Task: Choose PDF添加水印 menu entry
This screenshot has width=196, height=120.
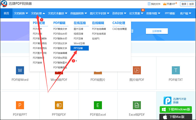Action: (60, 34)
